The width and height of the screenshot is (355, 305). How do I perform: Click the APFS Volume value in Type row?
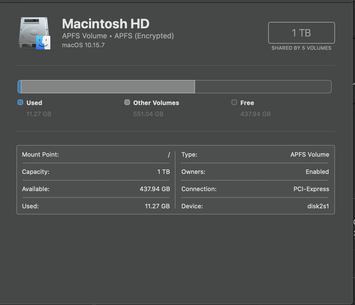tap(310, 154)
